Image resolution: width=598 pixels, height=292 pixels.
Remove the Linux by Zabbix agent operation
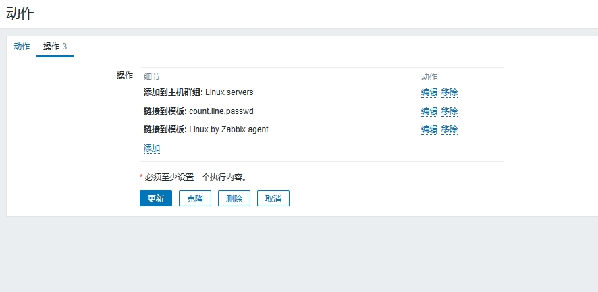[x=450, y=129]
